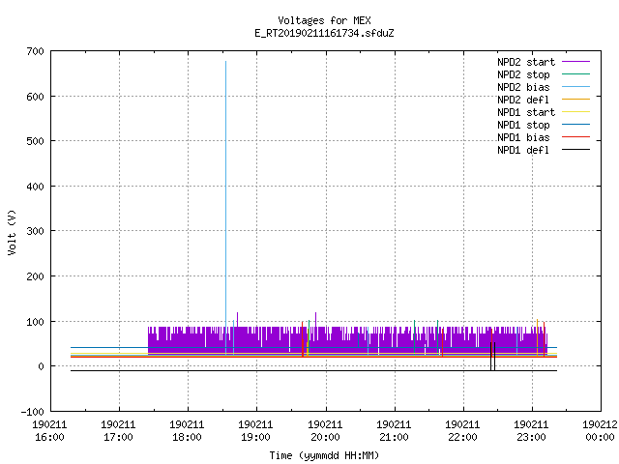Screen dimensions: 619x464
Task: Click the 'Voltages for MEX' chart title
Action: [x=324, y=20]
